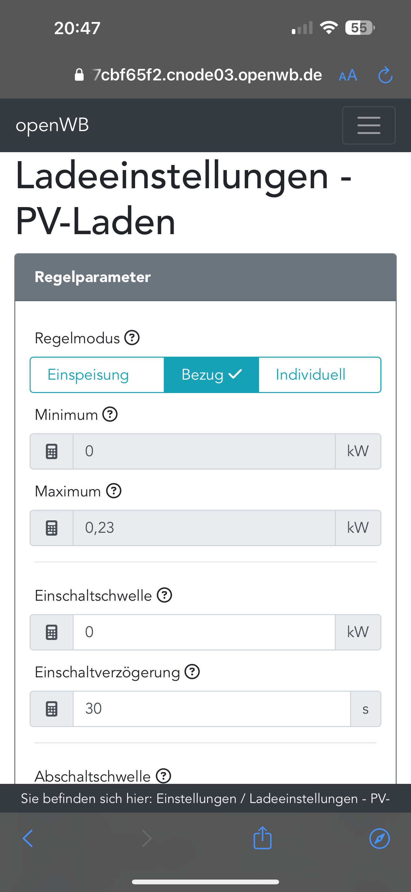Tap the Safari compass icon
The image size is (411, 892).
[x=379, y=838]
